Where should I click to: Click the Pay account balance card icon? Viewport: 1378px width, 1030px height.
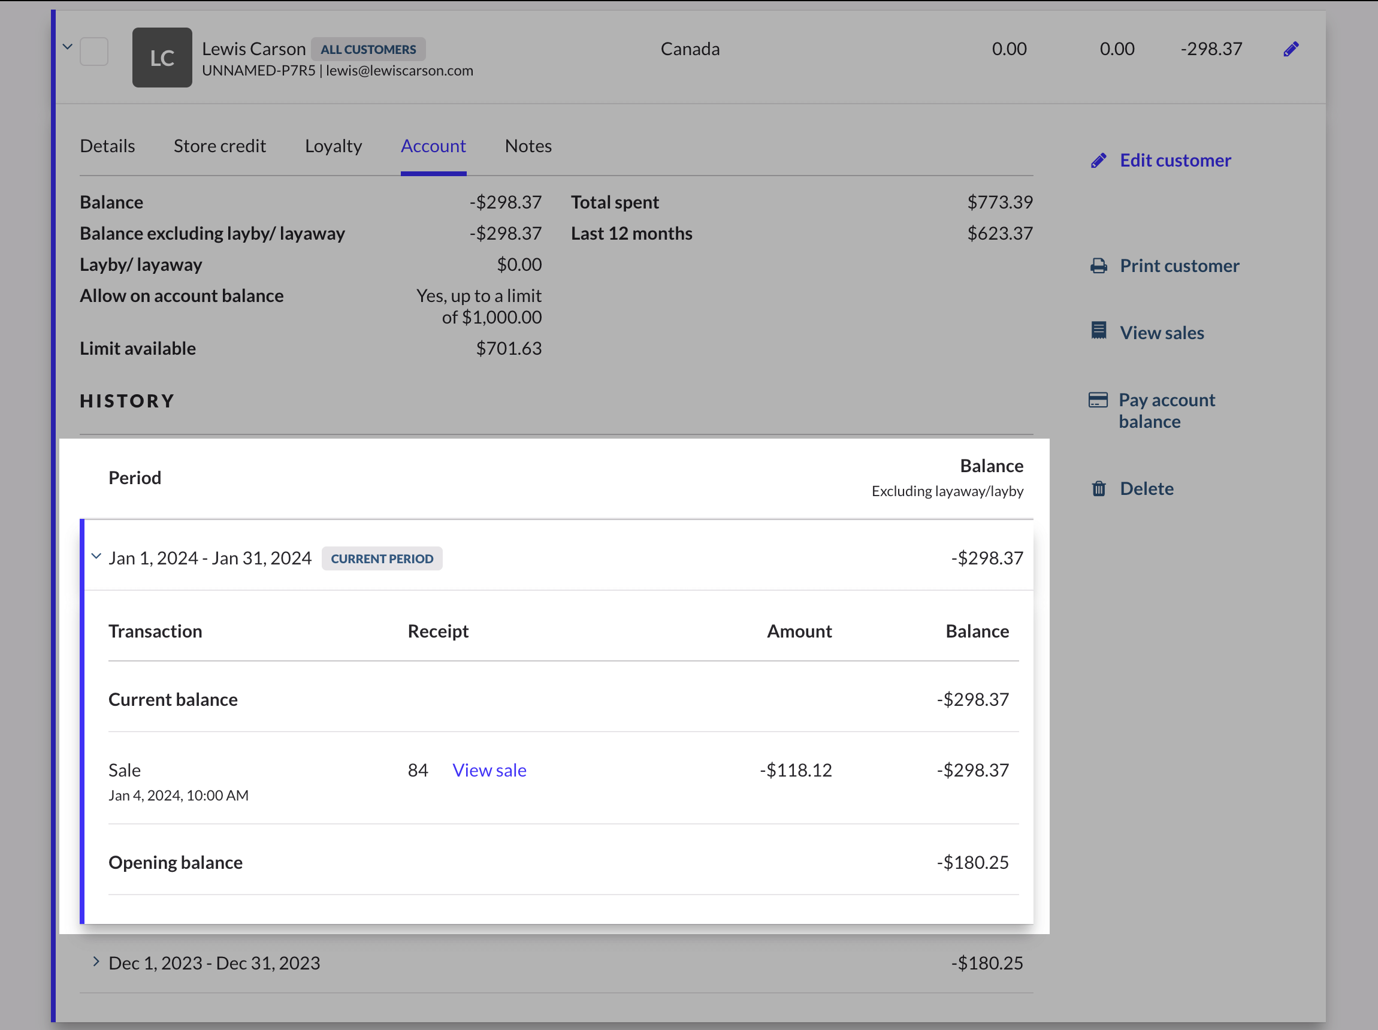pos(1098,400)
